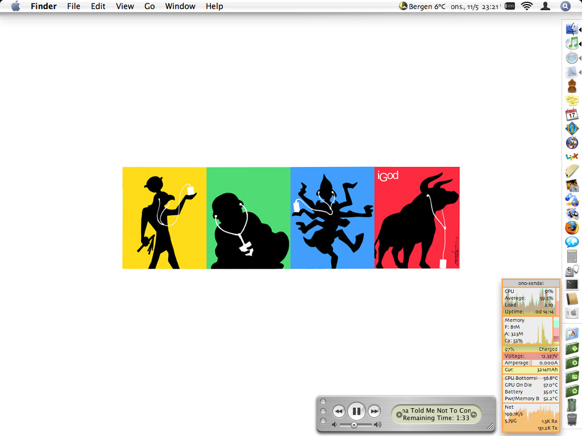Open Calculator from the dock
The height and width of the screenshot is (436, 582).
[x=572, y=256]
